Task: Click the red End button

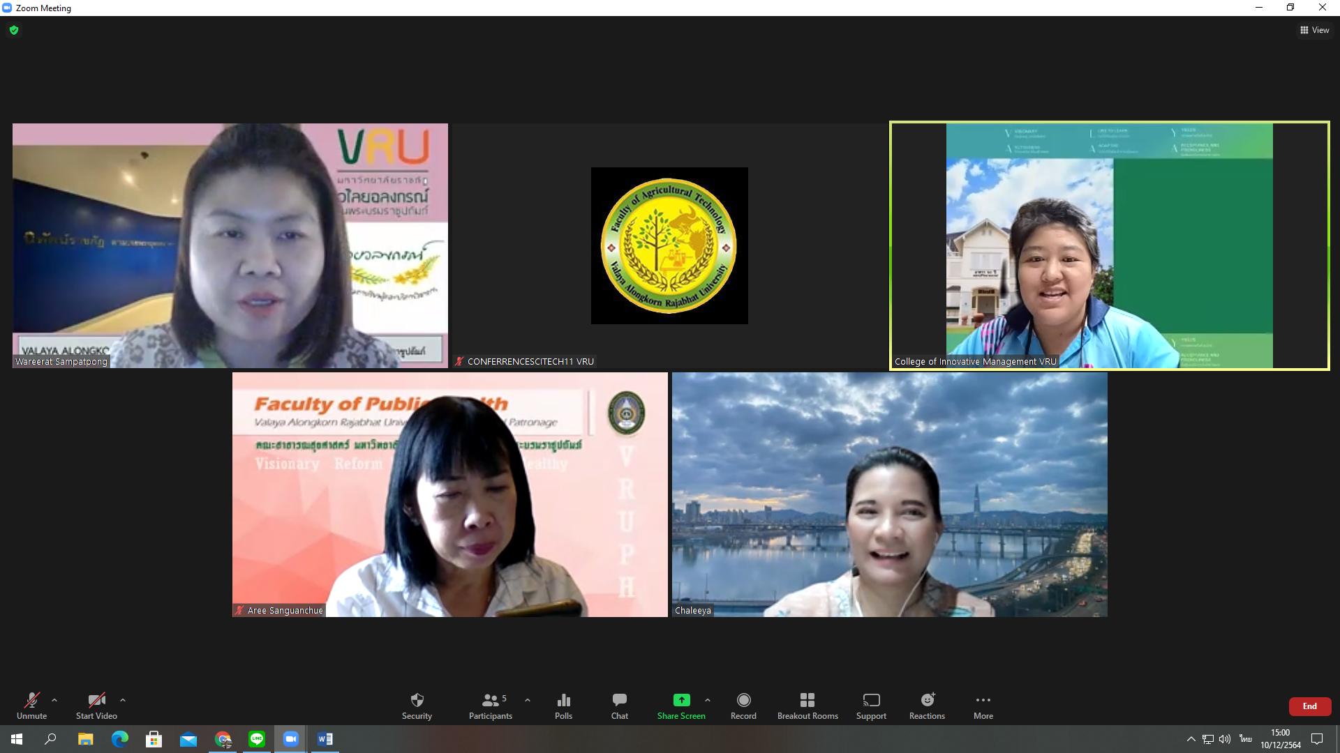Action: click(x=1309, y=706)
